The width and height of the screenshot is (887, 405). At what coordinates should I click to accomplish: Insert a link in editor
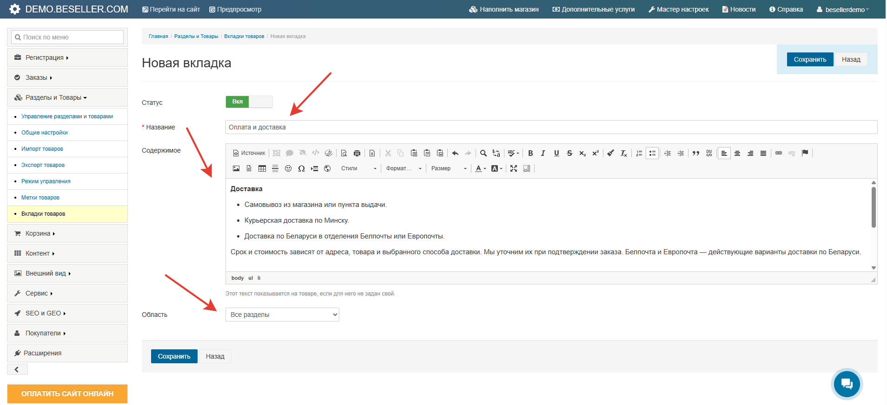coord(779,153)
